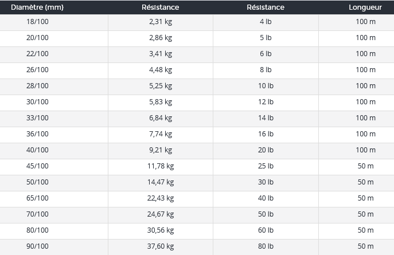Select the 80 lb resistance cell
The width and height of the screenshot is (394, 255).
266,246
